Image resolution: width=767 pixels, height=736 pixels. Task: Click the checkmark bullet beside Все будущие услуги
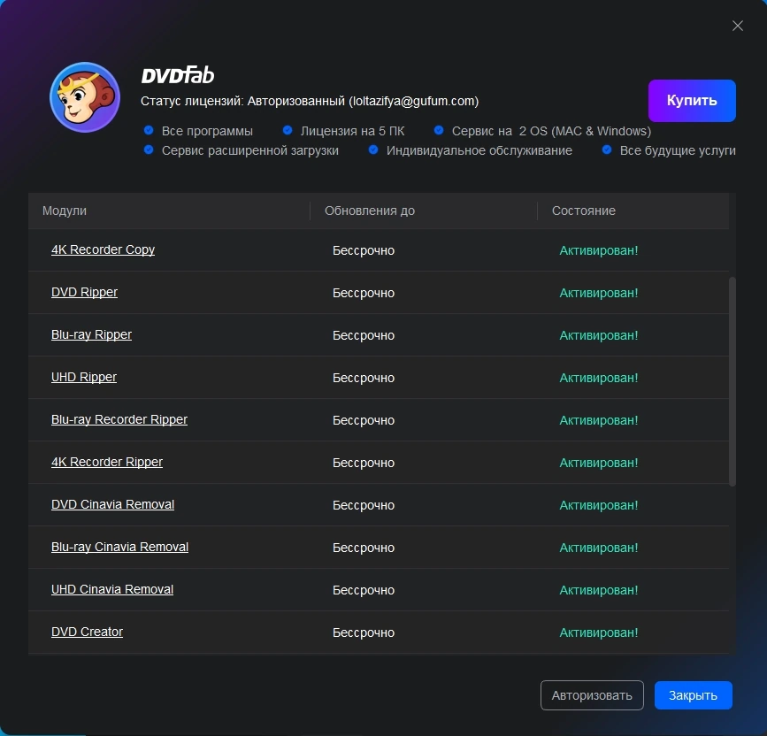[x=607, y=149]
